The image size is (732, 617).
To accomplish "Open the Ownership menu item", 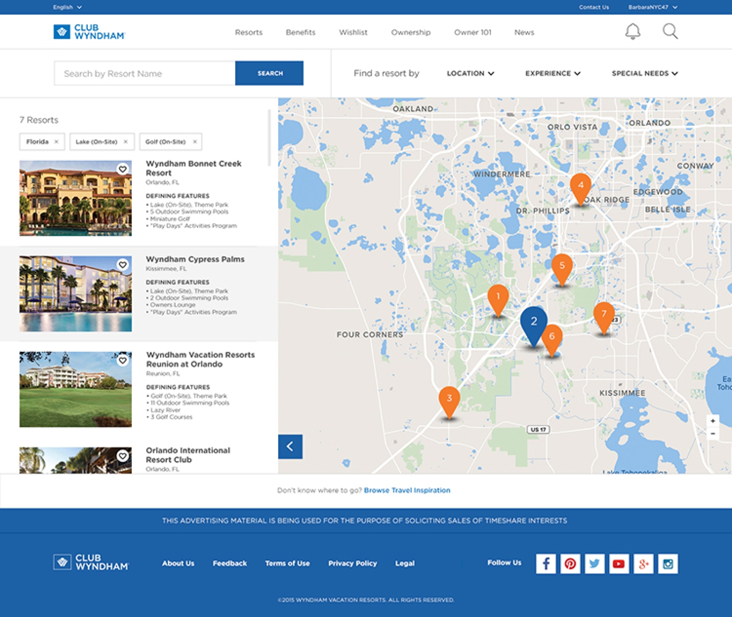I will coord(410,32).
